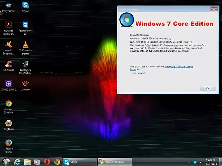
Task: Launch Chrome from the taskbar
Action: point(57,162)
